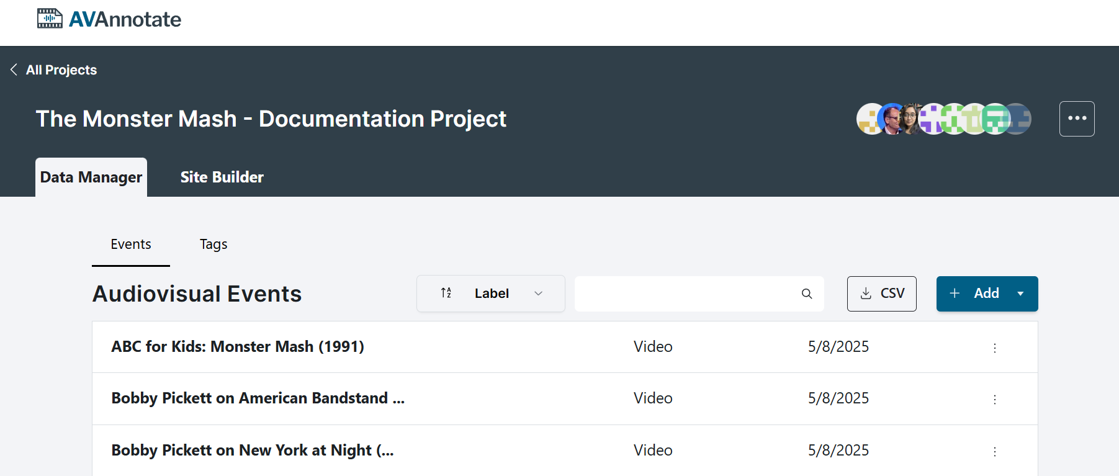Click the purple pixel-pattern member avatar
This screenshot has height=476, width=1119.
(x=932, y=119)
